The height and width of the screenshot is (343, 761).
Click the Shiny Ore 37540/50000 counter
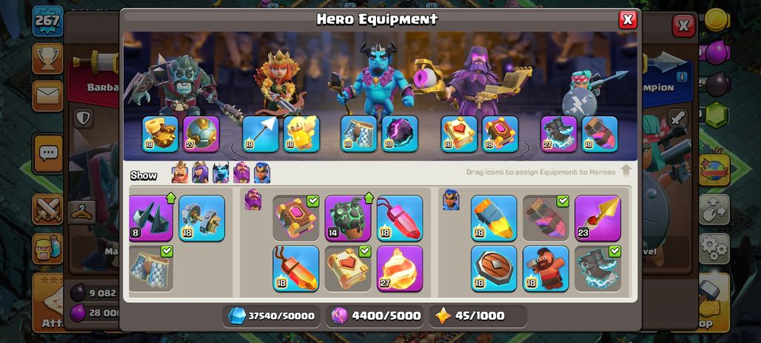pyautogui.click(x=272, y=316)
